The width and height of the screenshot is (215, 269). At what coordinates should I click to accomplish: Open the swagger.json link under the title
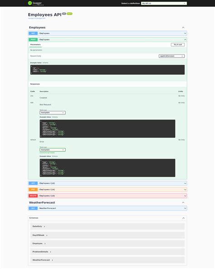tap(37, 18)
